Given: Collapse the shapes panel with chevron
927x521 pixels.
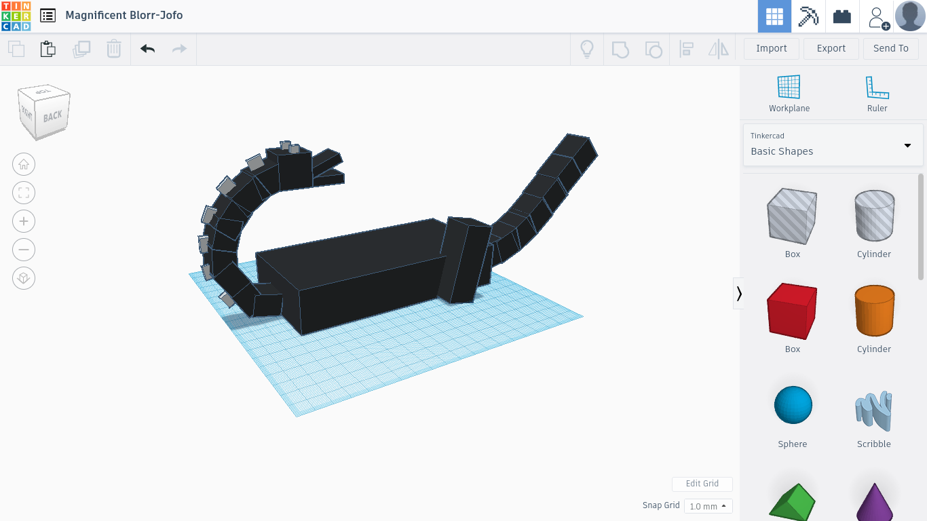Looking at the screenshot, I should point(739,293).
